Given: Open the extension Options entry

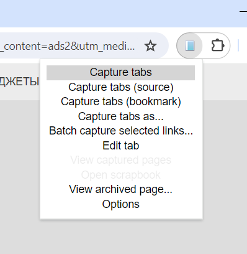Looking at the screenshot, I should [x=120, y=204].
